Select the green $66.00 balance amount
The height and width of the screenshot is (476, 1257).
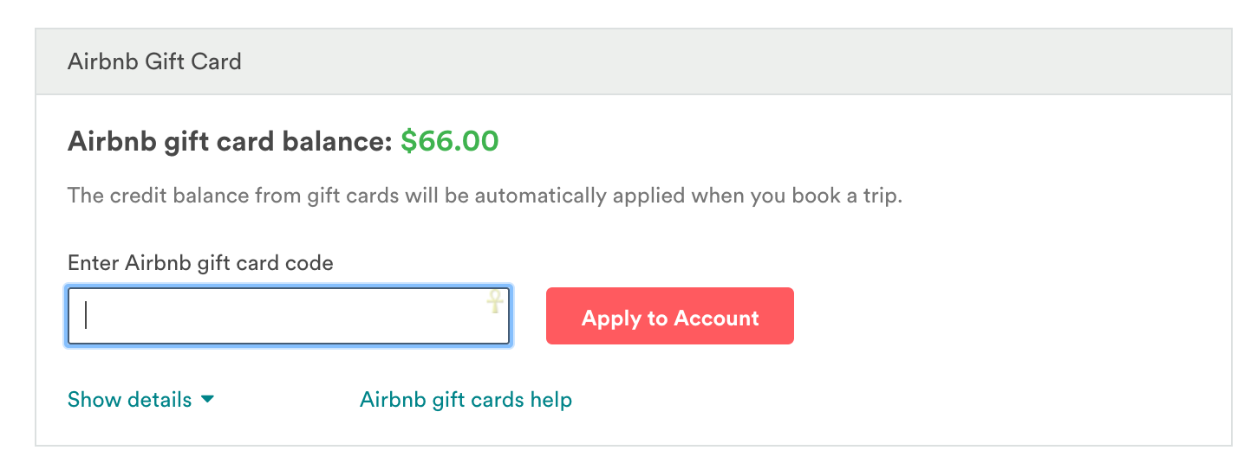click(449, 141)
